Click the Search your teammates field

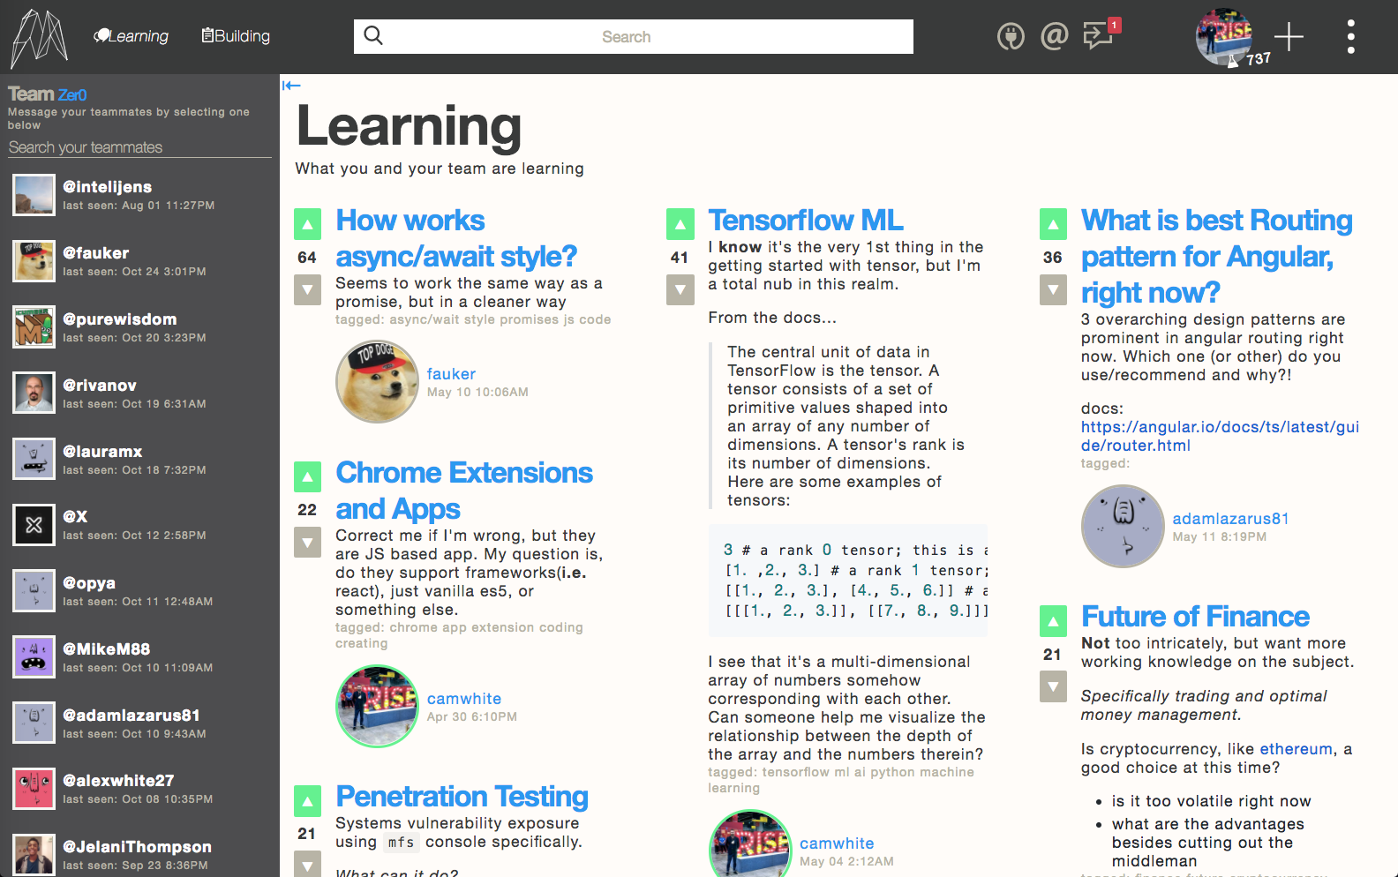point(139,147)
